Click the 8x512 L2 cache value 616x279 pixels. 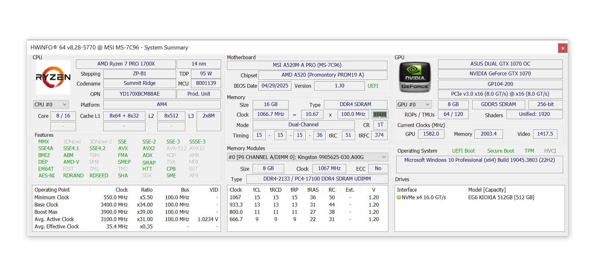coord(171,116)
